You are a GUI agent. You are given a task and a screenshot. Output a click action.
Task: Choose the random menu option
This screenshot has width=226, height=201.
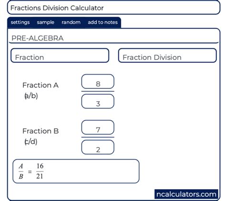point(71,22)
